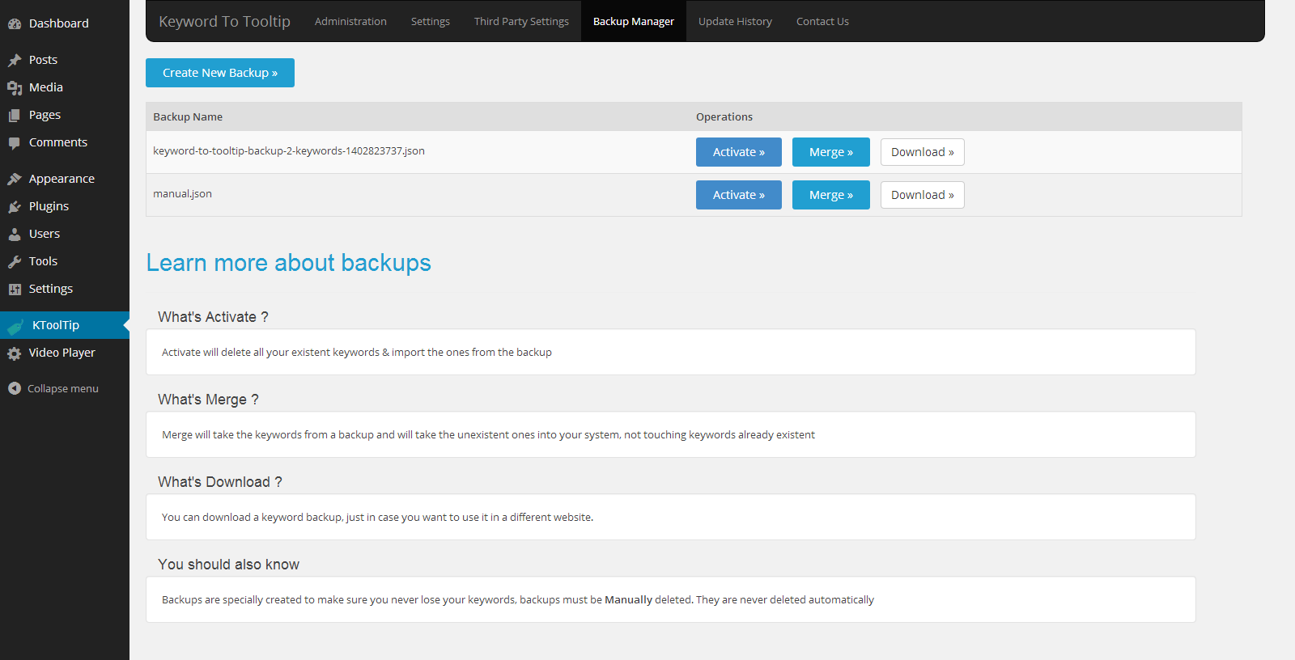Viewport: 1295px width, 660px height.
Task: Click the Media library icon
Action: [15, 88]
